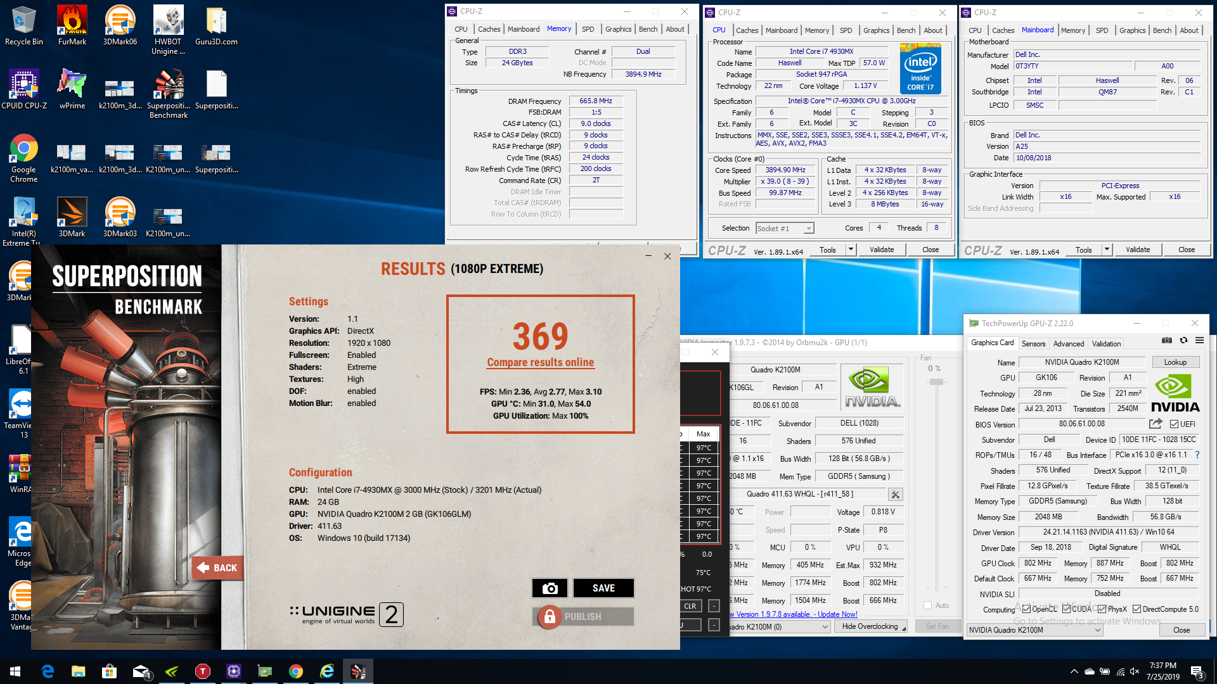The width and height of the screenshot is (1217, 684).
Task: Click the SAVE button in Superposition results
Action: (603, 588)
